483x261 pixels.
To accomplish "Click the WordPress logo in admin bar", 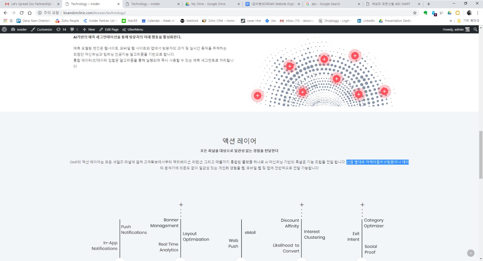I will point(4,30).
